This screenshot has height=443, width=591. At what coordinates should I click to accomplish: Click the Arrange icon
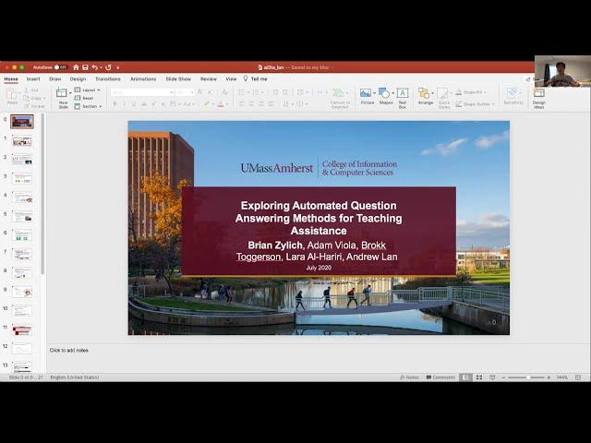[424, 93]
